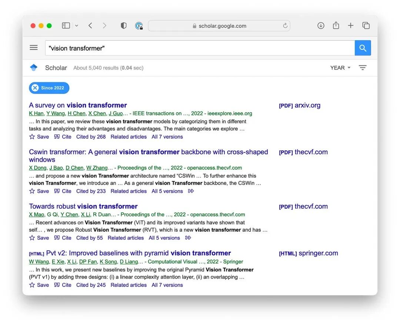The height and width of the screenshot is (325, 400).
Task: Open All 5 versions of Towards robust paper
Action: tap(164, 238)
